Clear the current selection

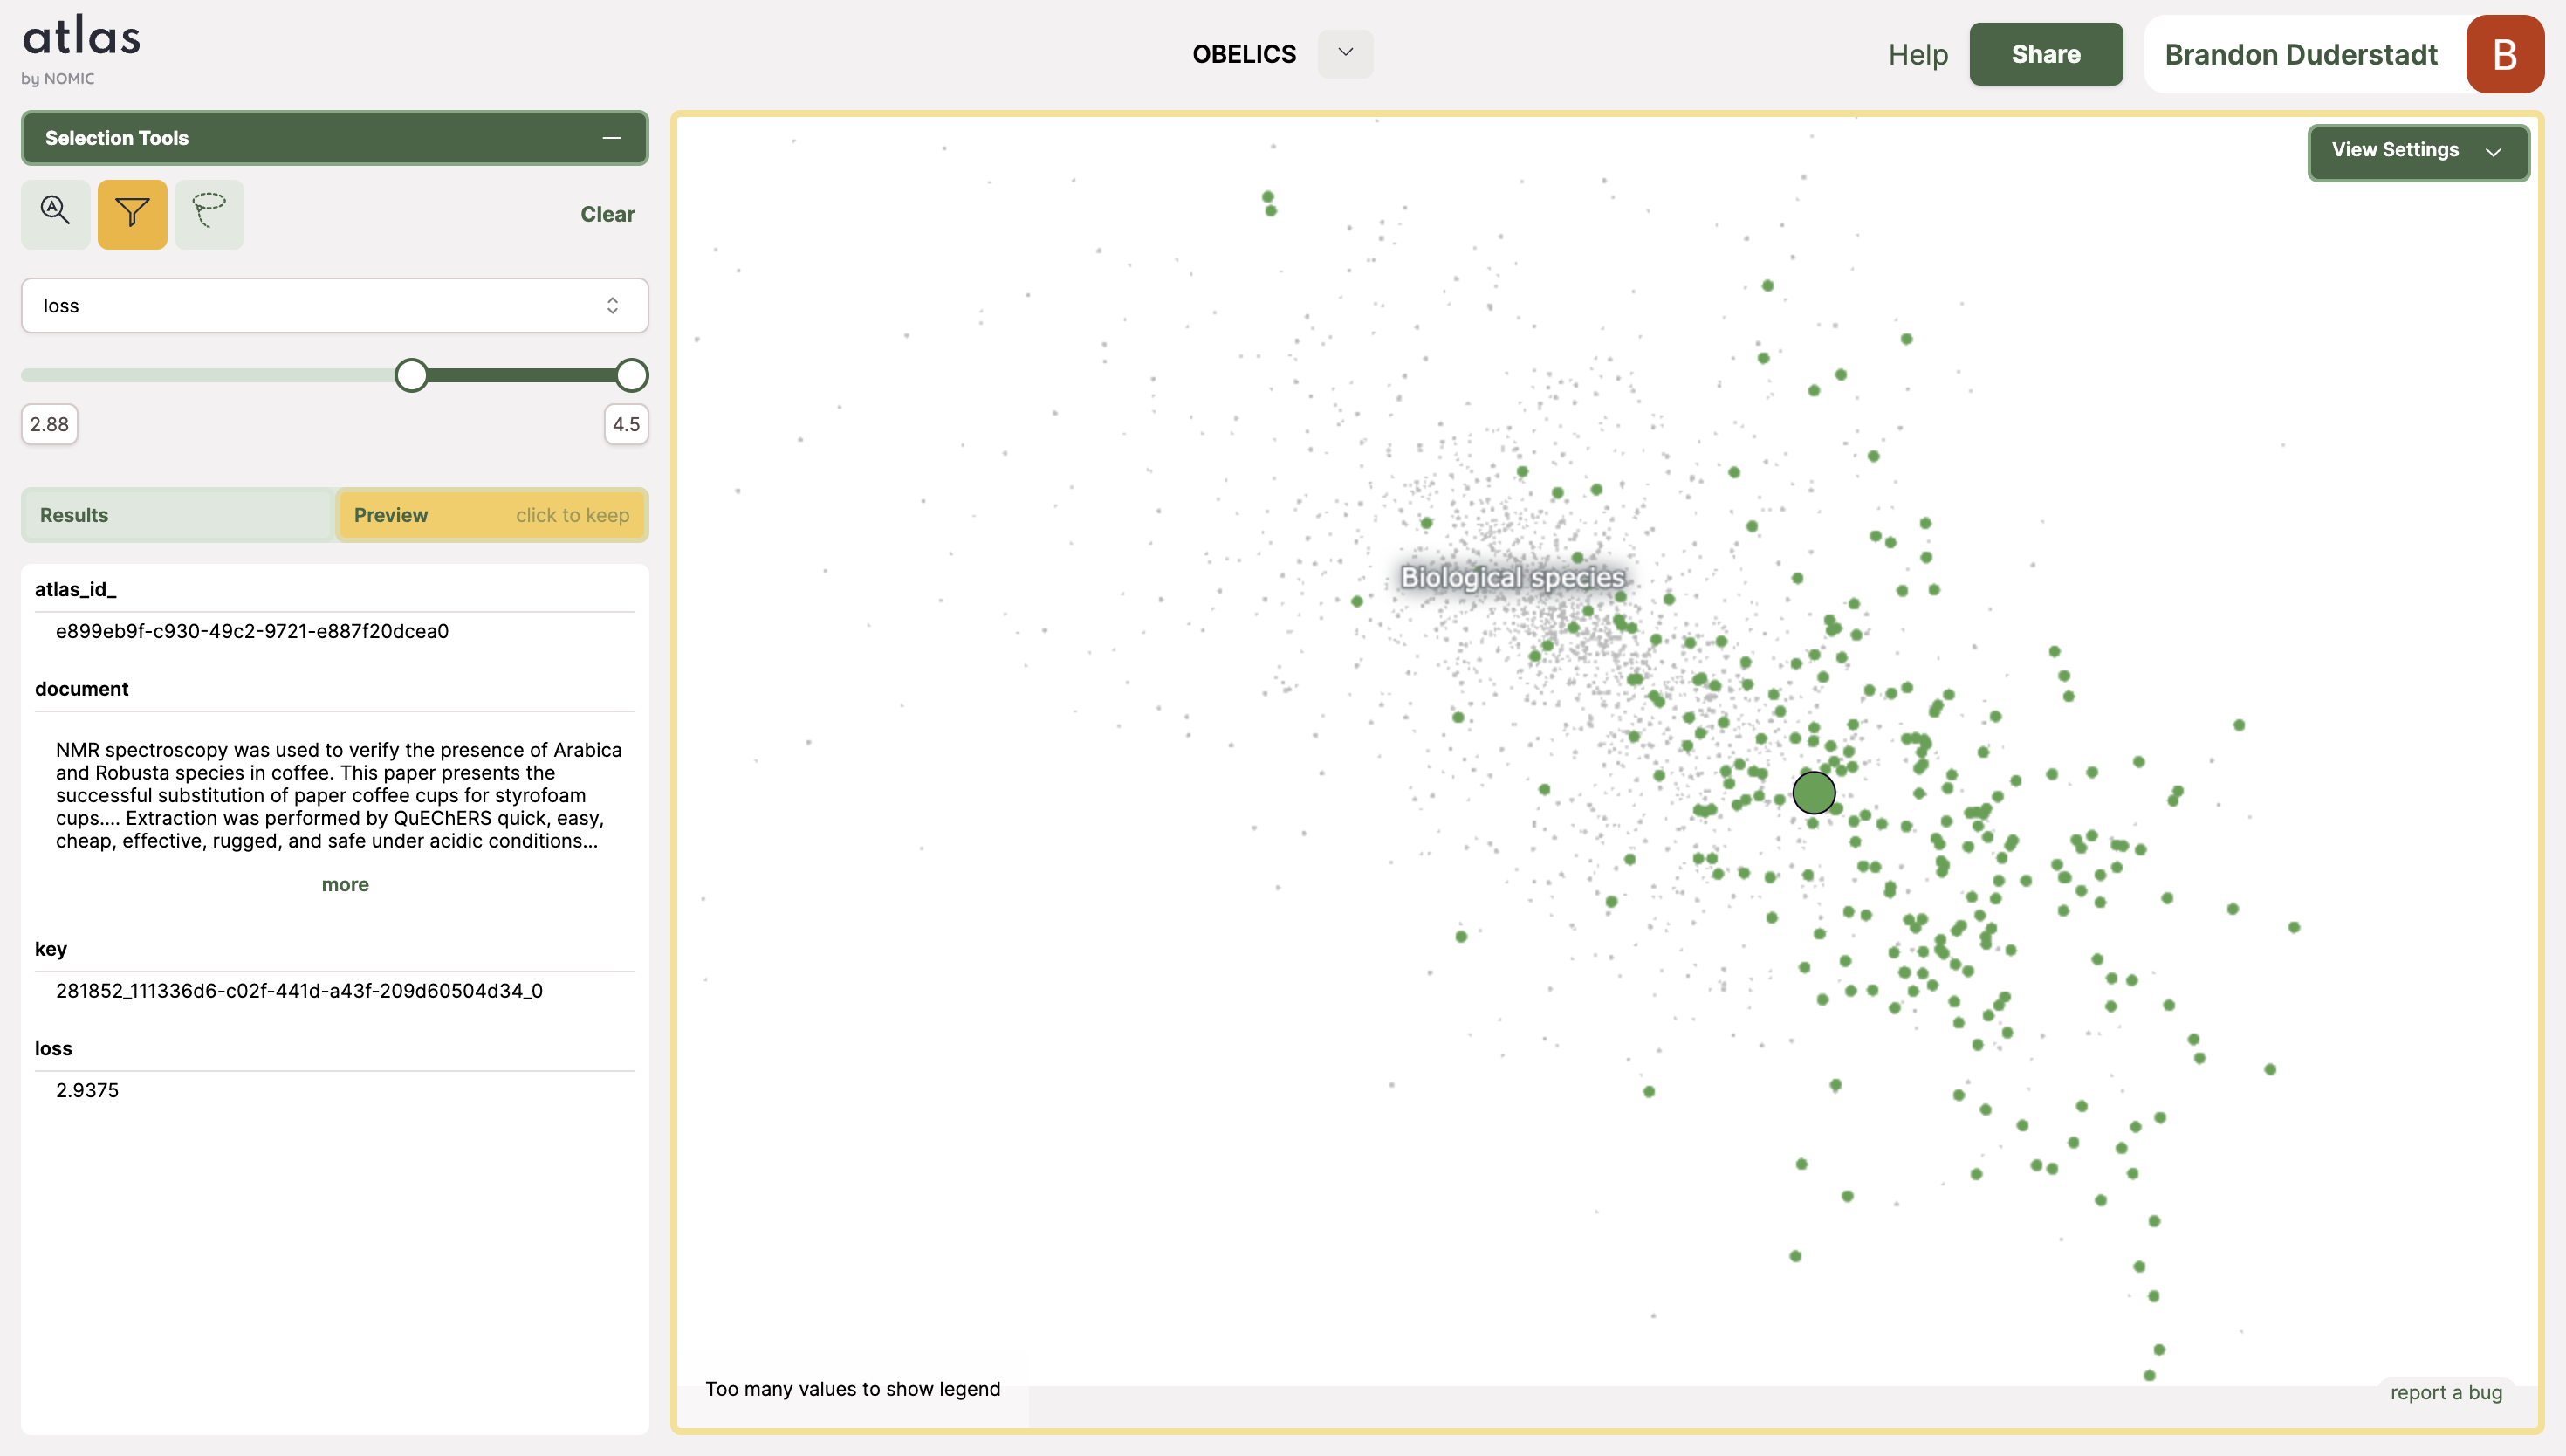coord(607,214)
